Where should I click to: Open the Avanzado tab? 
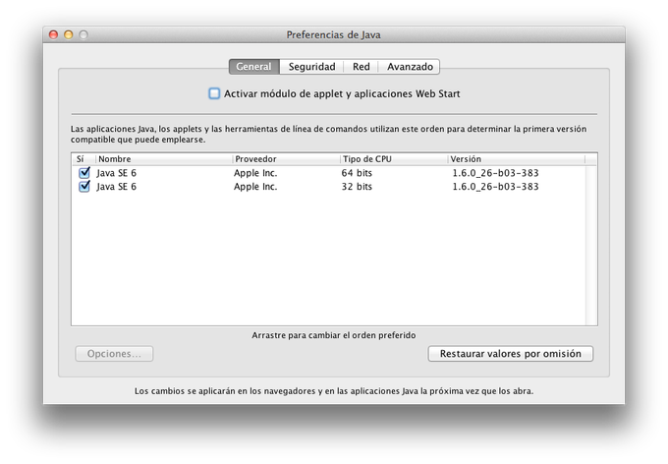point(410,67)
